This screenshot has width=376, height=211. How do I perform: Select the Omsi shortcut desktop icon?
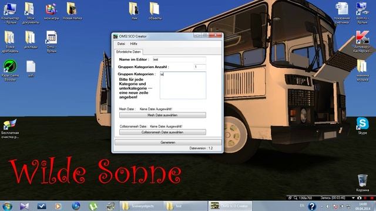click(x=51, y=42)
